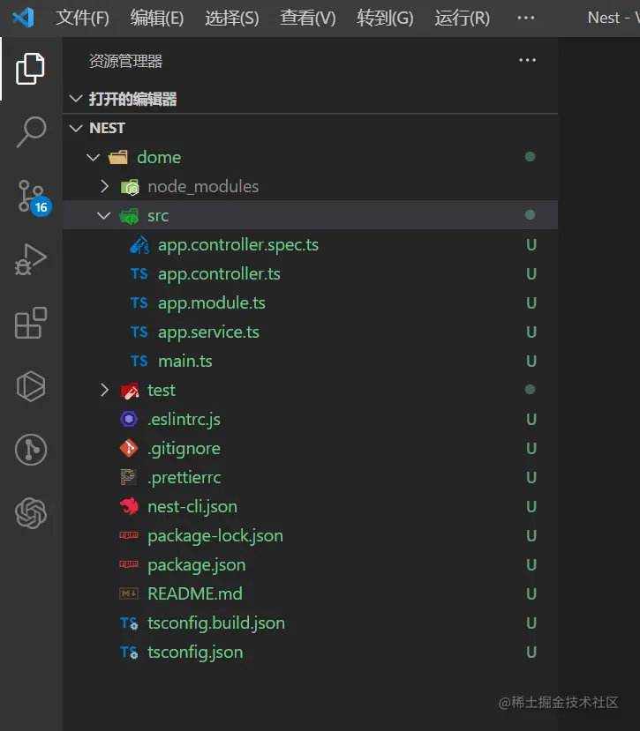Click the Nest icon beside nest-cli.json

click(129, 506)
